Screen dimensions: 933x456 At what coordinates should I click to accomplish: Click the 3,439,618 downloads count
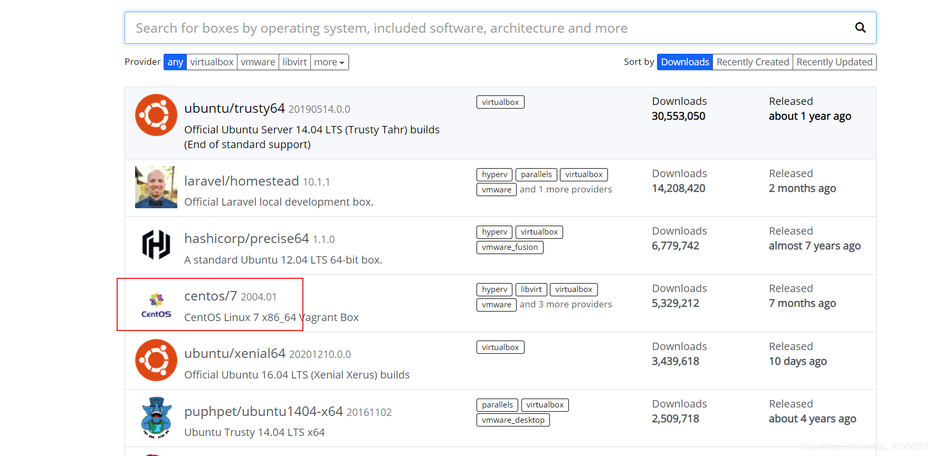675,361
